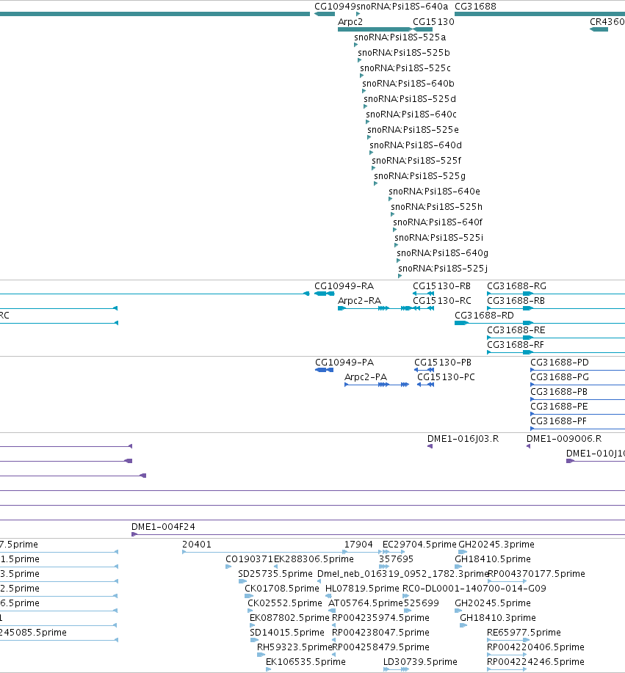Open the CG31688-PB protein feature
The image size is (625, 673).
tap(578, 399)
